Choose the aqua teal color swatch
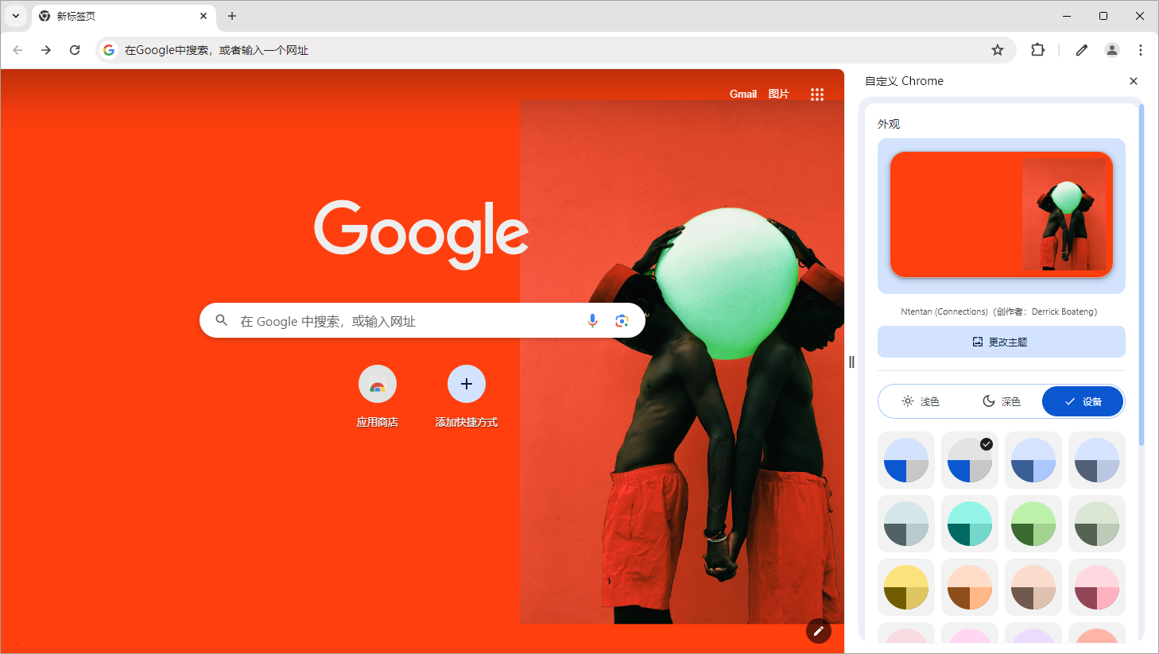1159x654 pixels. 970,524
